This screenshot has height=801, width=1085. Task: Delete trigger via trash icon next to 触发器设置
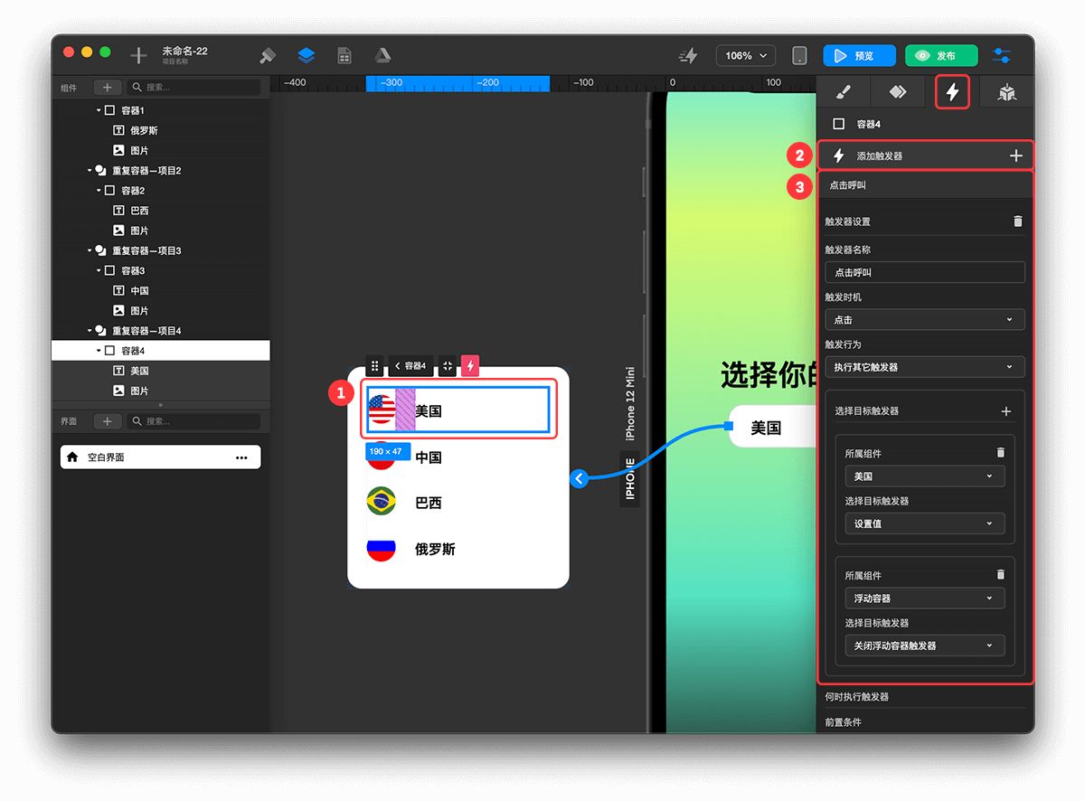coord(1018,221)
